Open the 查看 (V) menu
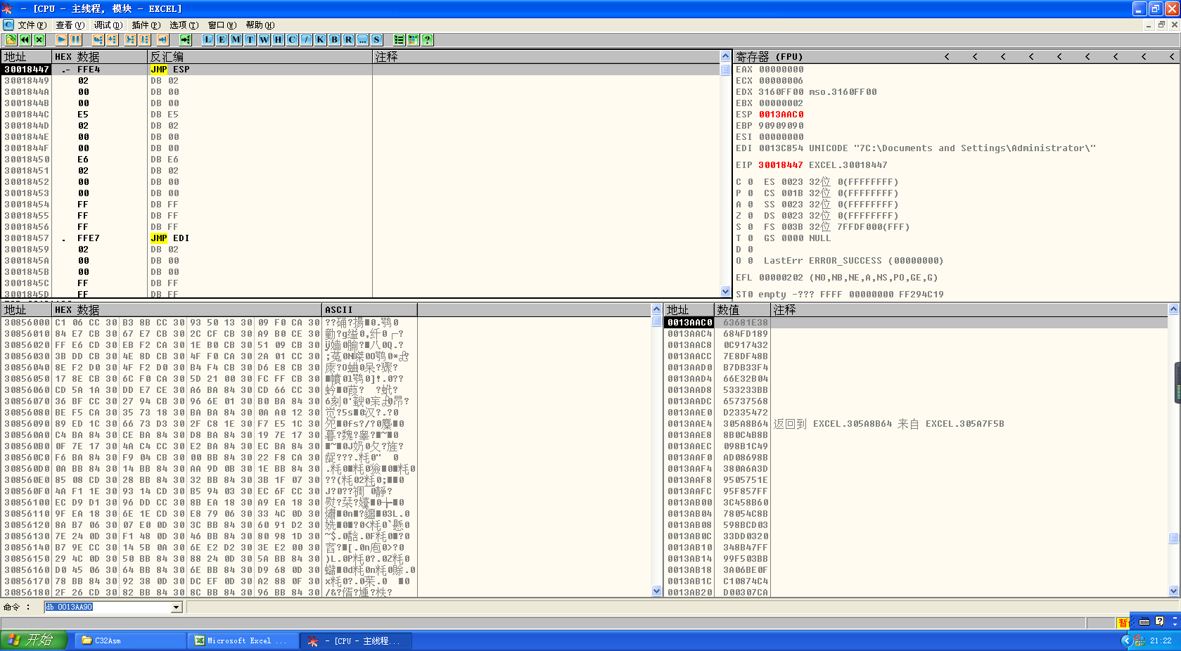1181x651 pixels. (70, 25)
